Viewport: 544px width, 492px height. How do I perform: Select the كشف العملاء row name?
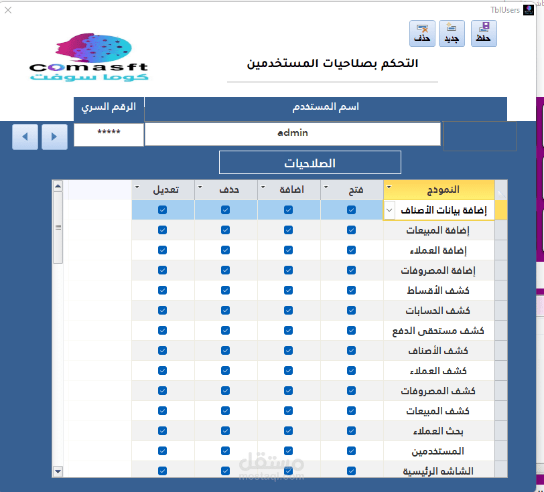click(438, 371)
